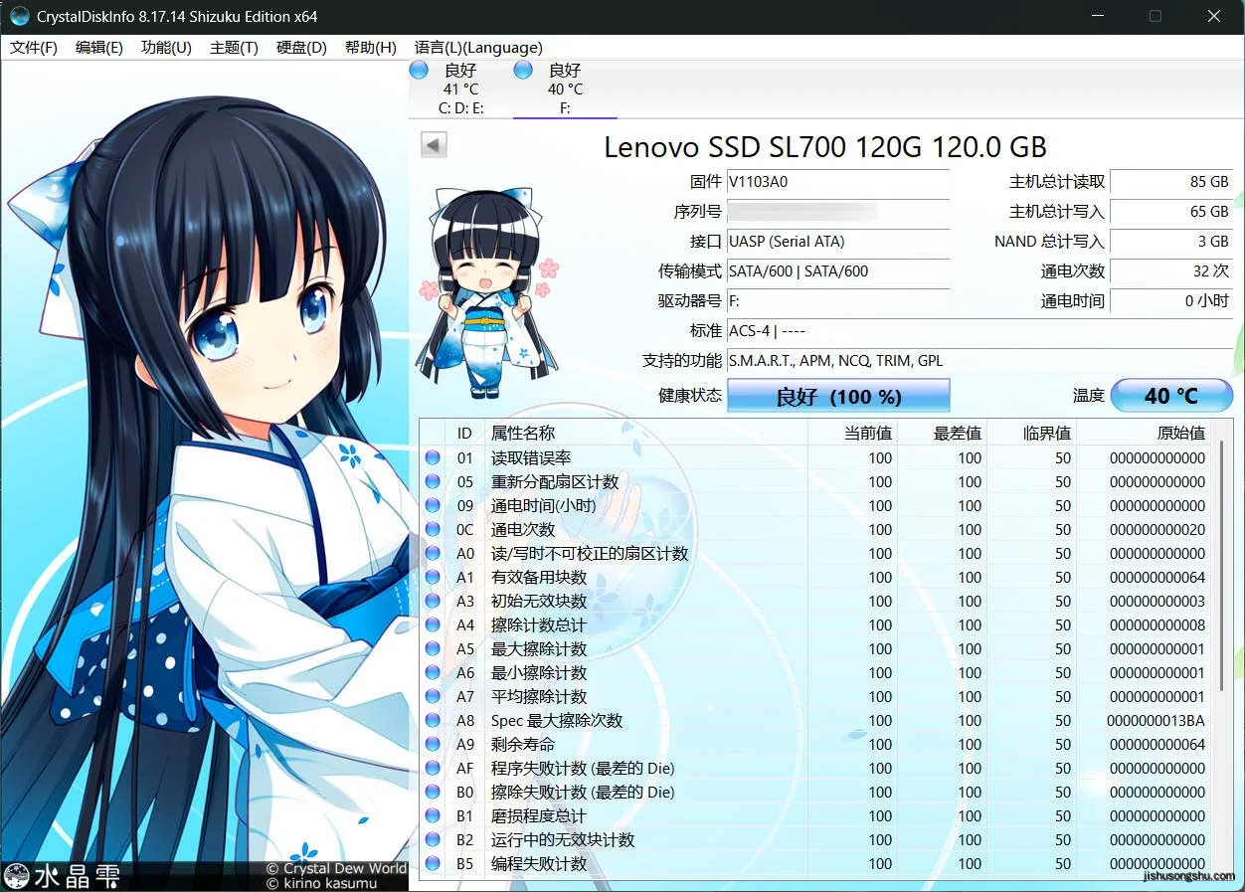1245x892 pixels.
Task: Click the previous disk arrow button
Action: 434,145
